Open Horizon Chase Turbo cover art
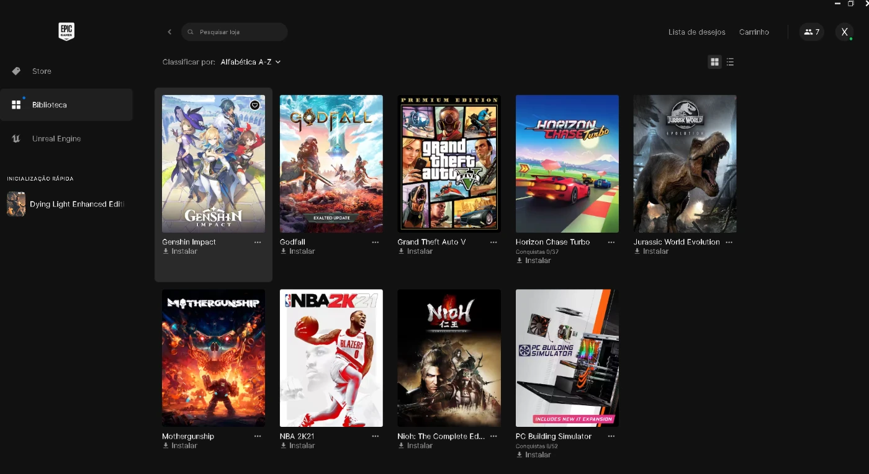869x474 pixels. point(567,164)
